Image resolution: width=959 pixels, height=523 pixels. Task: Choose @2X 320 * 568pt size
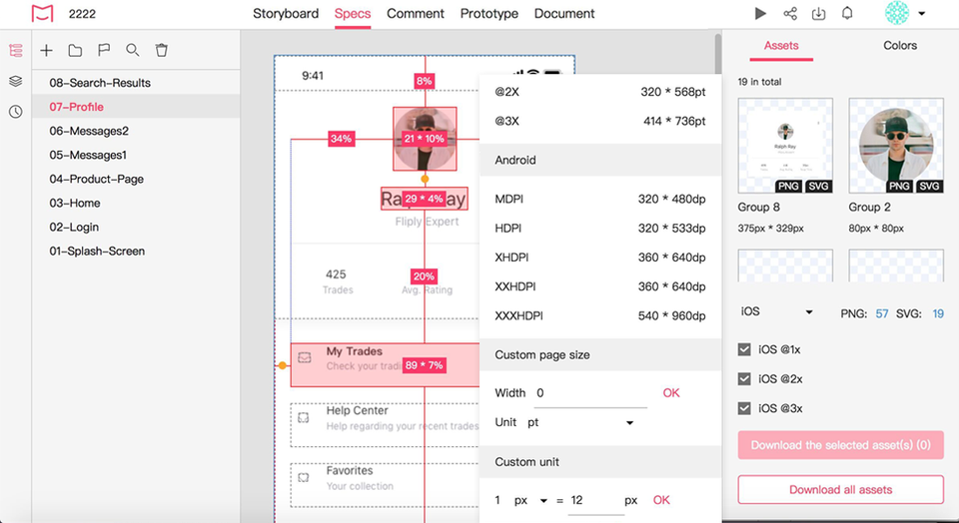600,92
